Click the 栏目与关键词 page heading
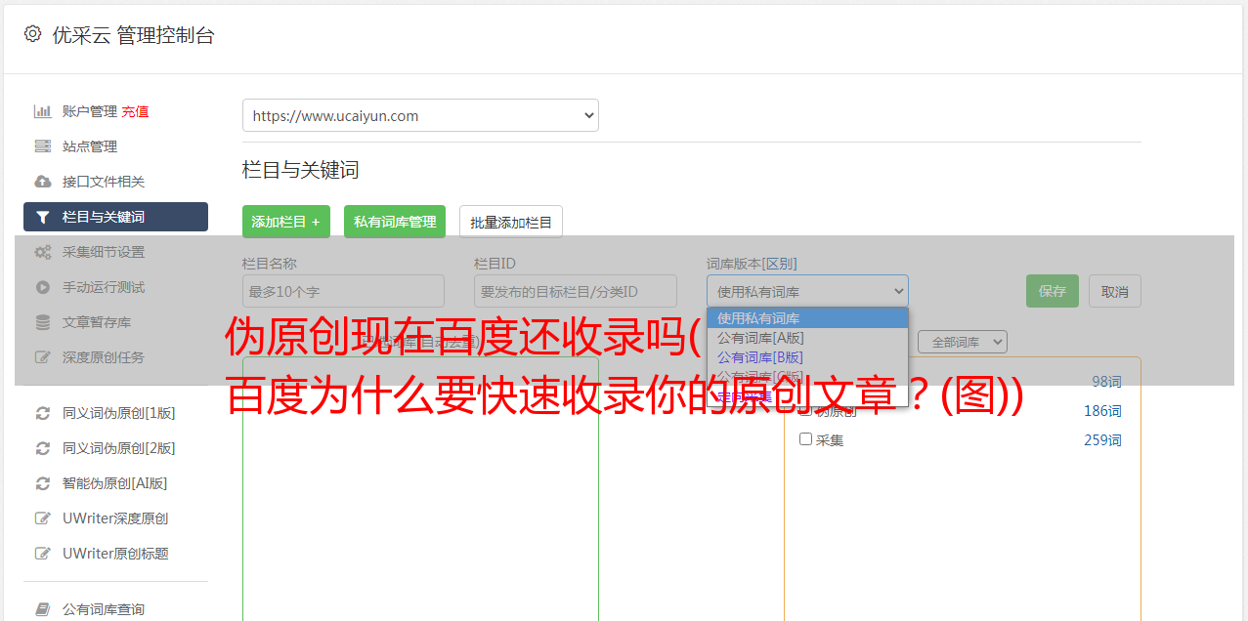 click(x=301, y=170)
